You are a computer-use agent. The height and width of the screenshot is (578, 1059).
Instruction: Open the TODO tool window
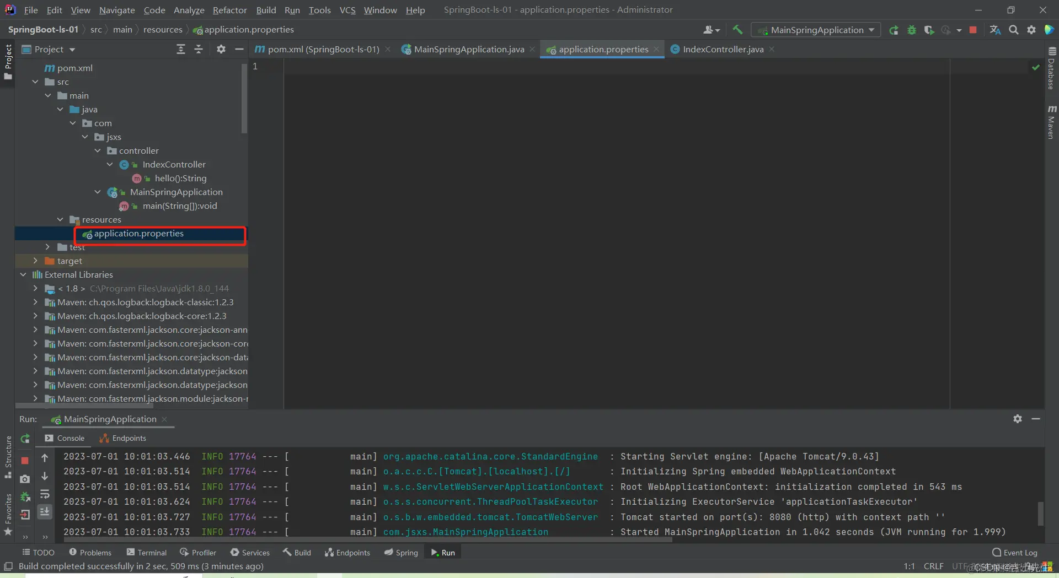coord(38,553)
